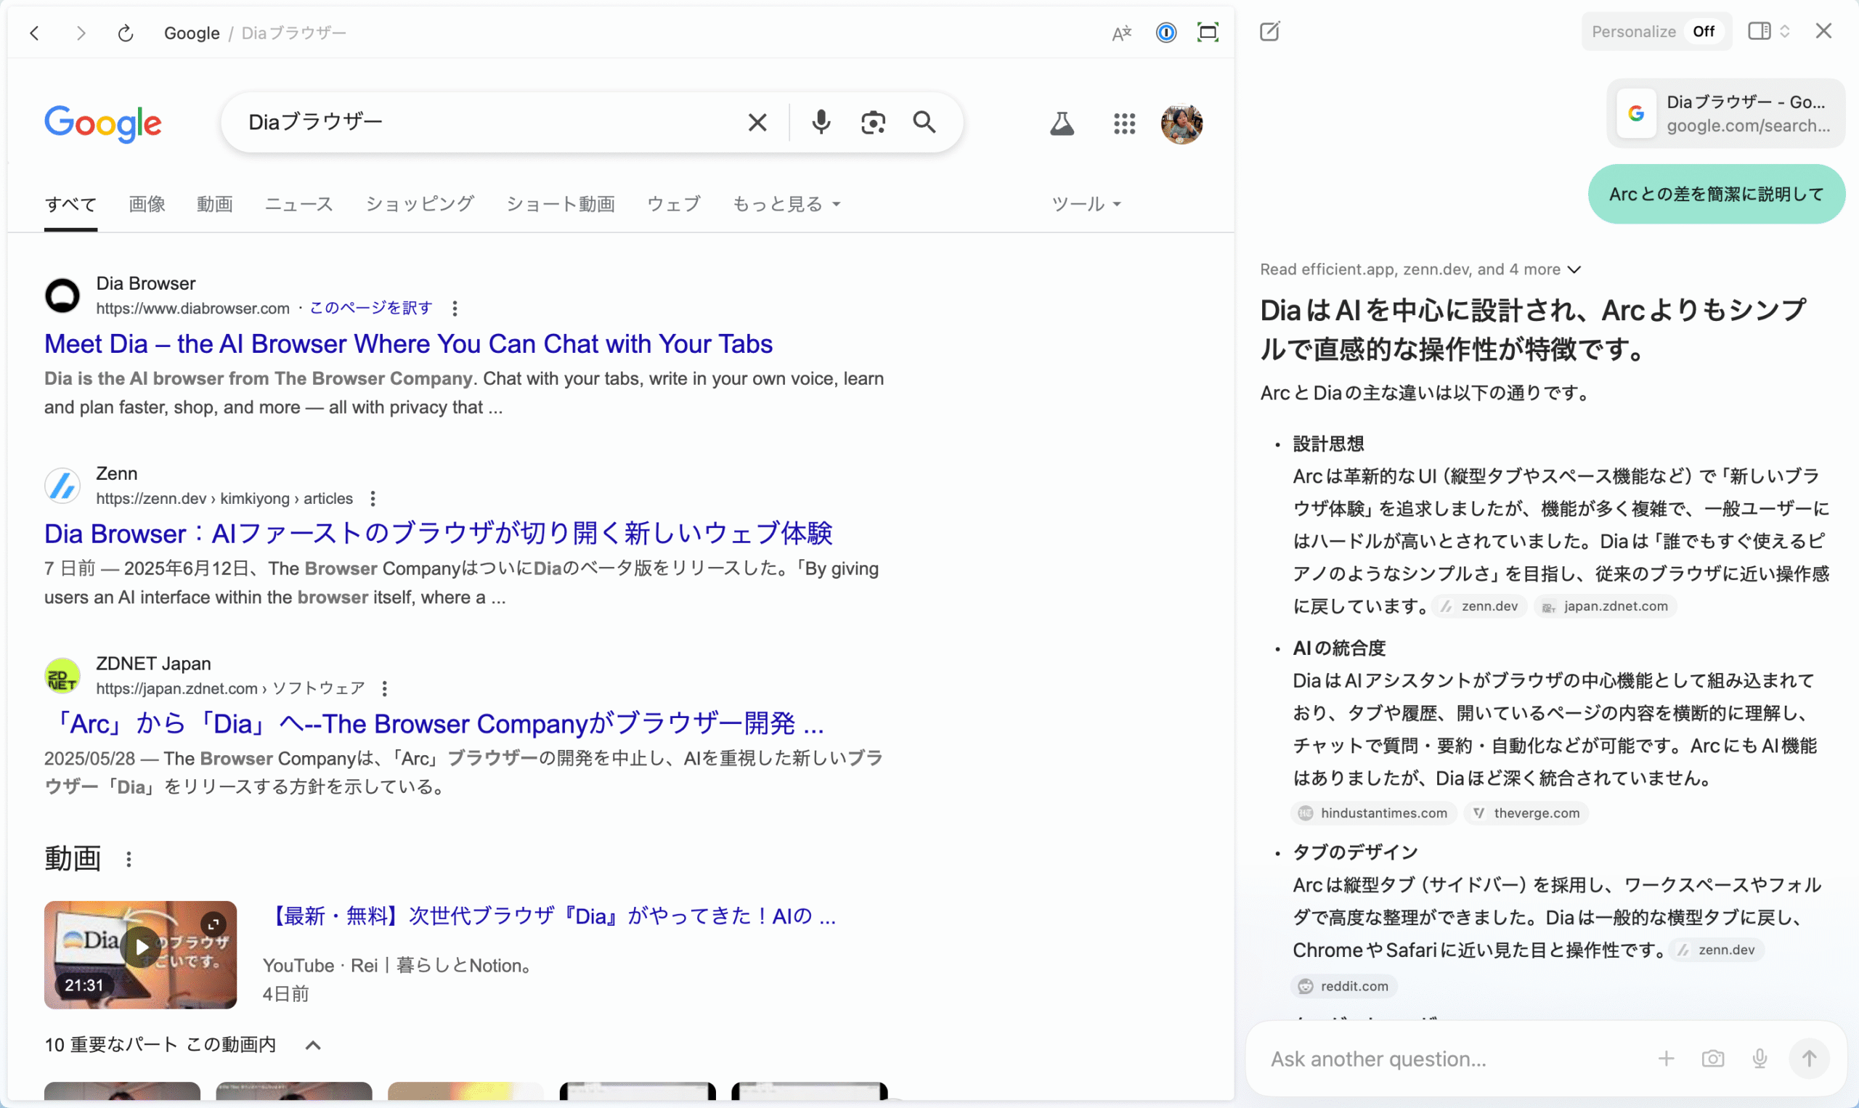Open the Google account avatar
1859x1108 pixels.
1181,123
